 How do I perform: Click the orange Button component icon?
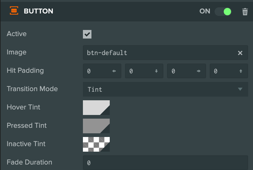[14, 11]
